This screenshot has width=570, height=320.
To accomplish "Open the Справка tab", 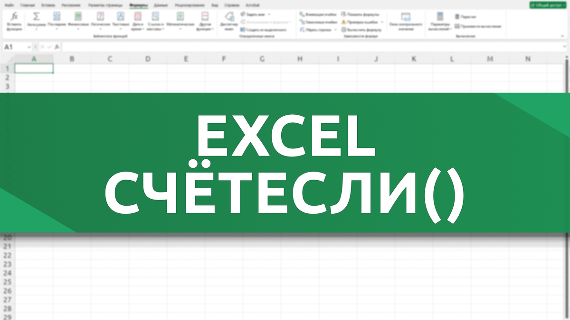I will 232,4.
